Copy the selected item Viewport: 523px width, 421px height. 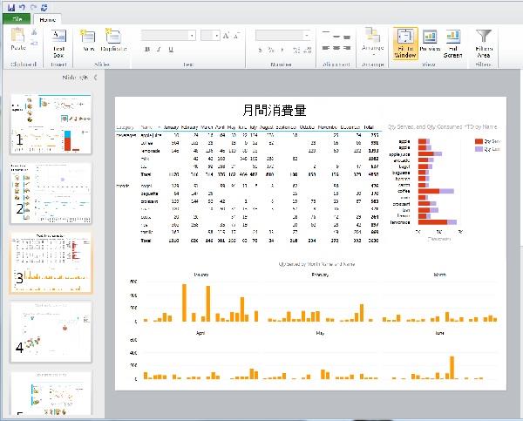pos(34,43)
